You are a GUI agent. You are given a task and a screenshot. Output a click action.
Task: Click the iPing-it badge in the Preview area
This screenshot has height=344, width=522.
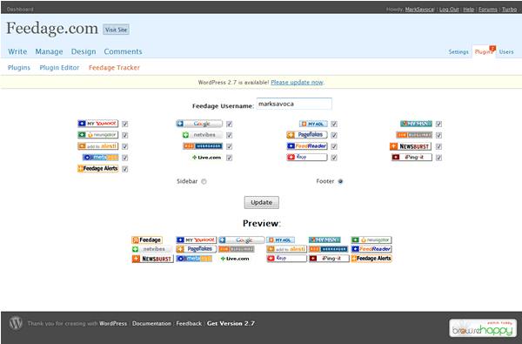(x=329, y=259)
